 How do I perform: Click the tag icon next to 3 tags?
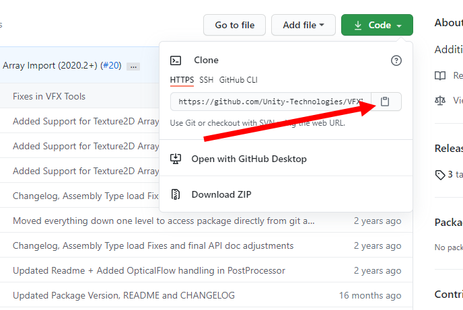440,175
